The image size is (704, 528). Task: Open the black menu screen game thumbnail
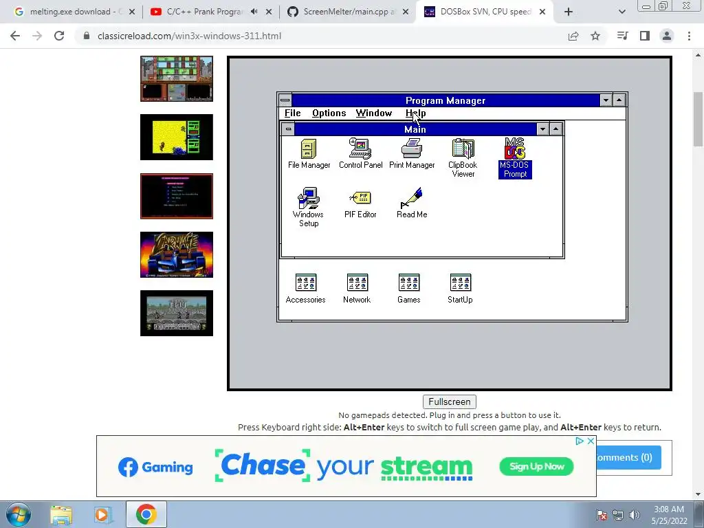pyautogui.click(x=177, y=196)
